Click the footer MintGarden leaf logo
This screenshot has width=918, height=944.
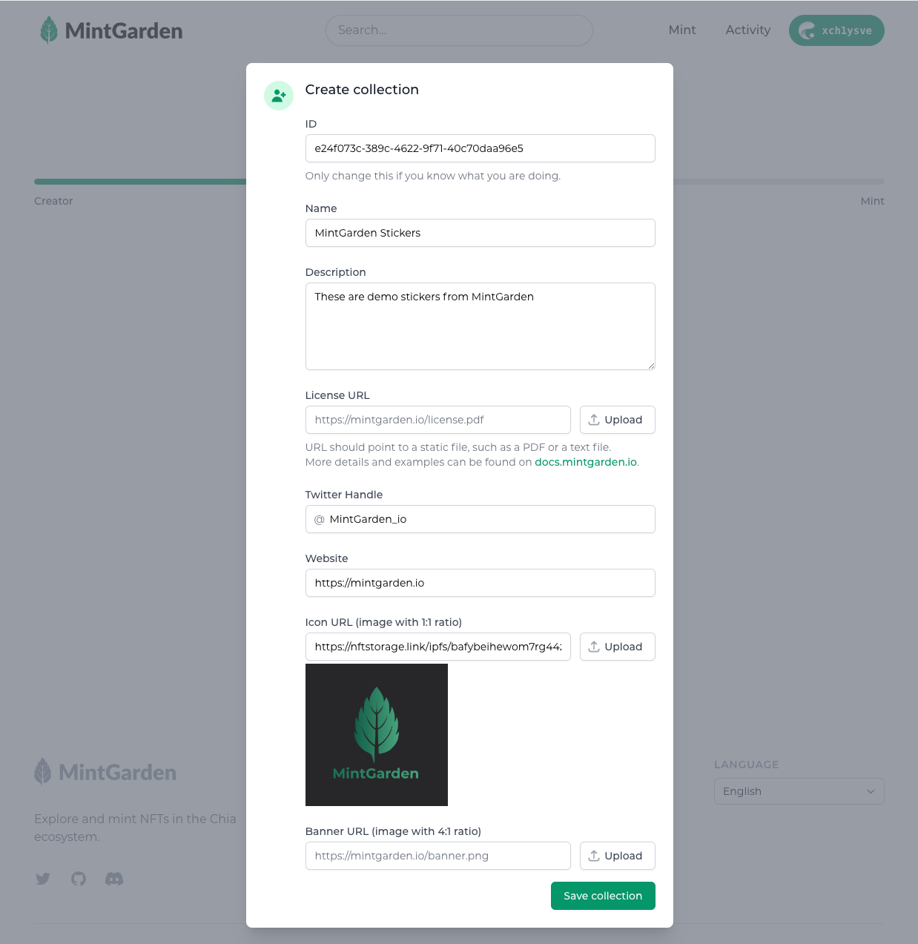tap(43, 772)
